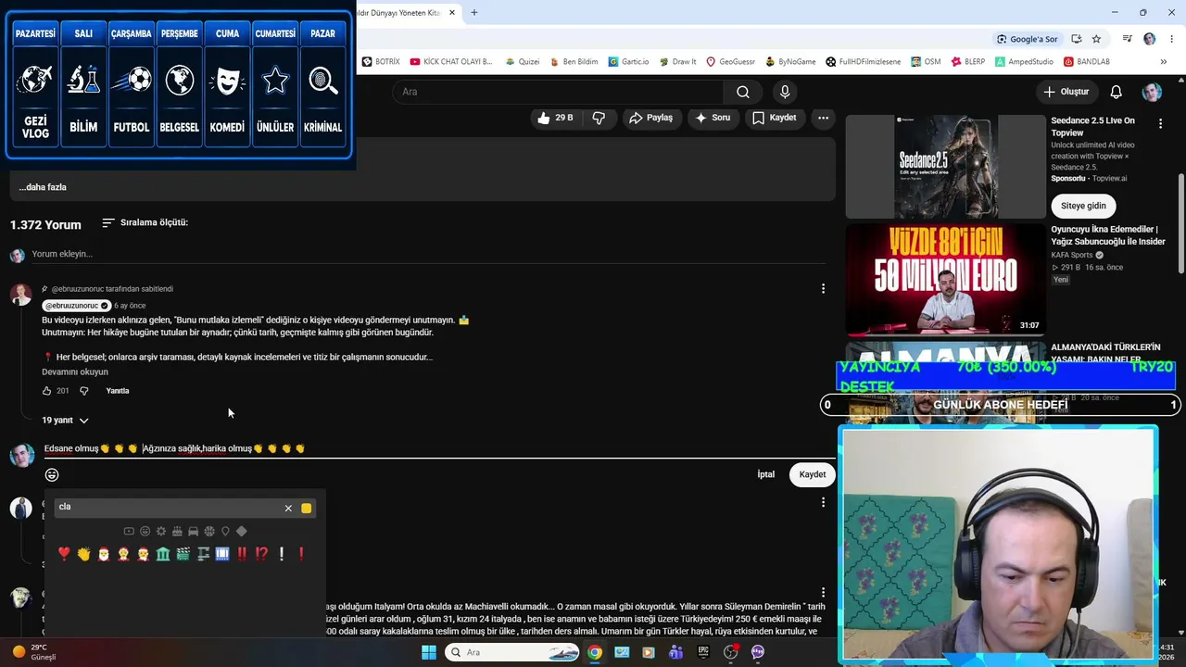Open Google Chrome from the taskbar

pyautogui.click(x=595, y=652)
